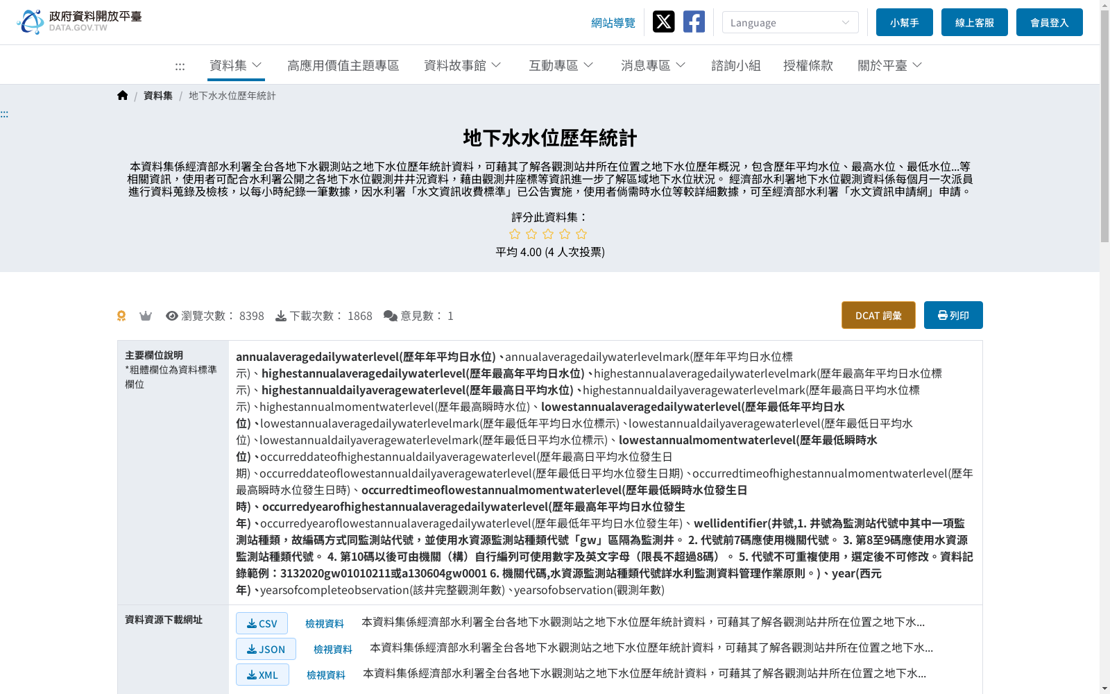Open 授權條款 menu item
The image size is (1110, 694).
point(808,65)
